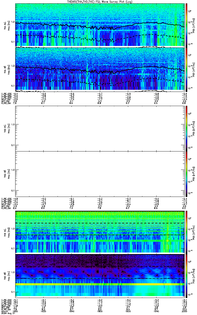This screenshot has height=315, width=197.
Task: Click the '2000' time tick label at bottom
Action: 184,311
